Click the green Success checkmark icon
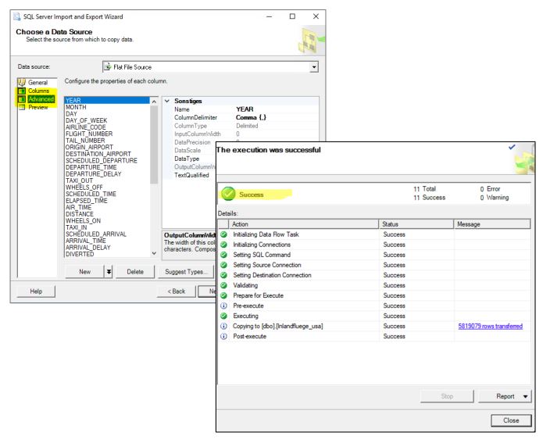This screenshot has width=543, height=443. 230,193
